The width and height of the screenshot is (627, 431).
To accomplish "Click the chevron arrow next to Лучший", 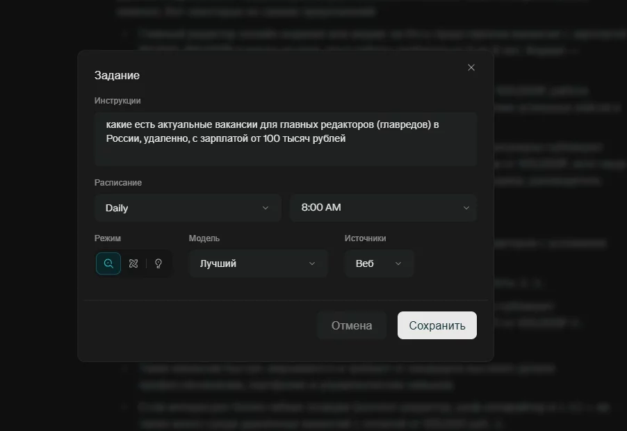I will (x=312, y=263).
